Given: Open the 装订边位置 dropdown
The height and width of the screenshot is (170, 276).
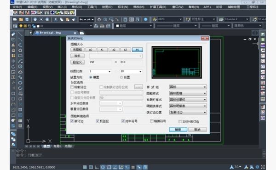Looking at the screenshot, I should [x=188, y=112].
